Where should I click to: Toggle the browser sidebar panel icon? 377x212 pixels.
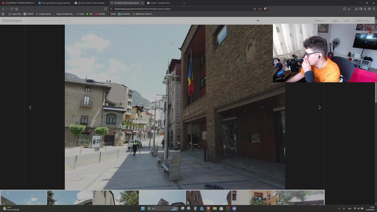tap(360, 9)
